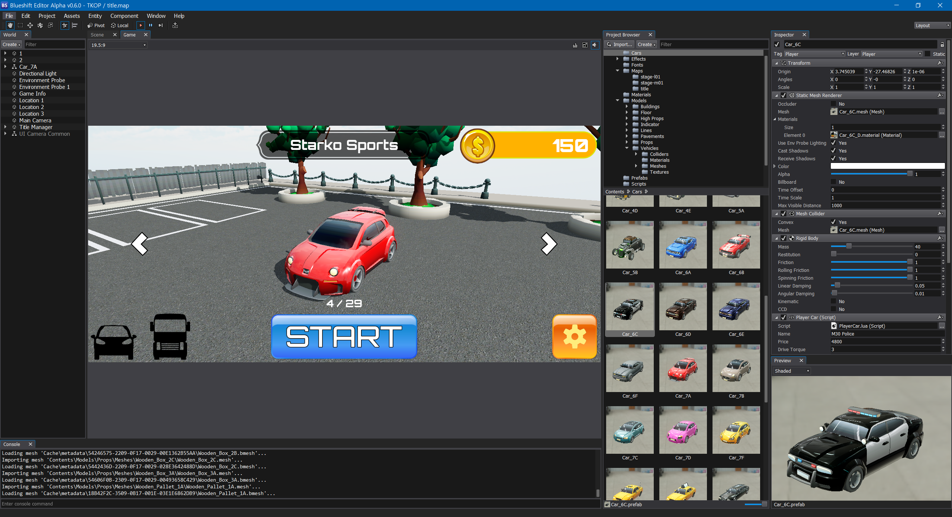Open the game view stats icon
This screenshot has width=952, height=517.
click(575, 45)
